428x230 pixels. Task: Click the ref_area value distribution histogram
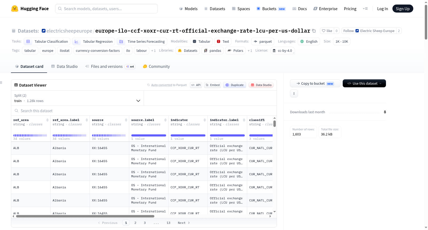point(30,135)
